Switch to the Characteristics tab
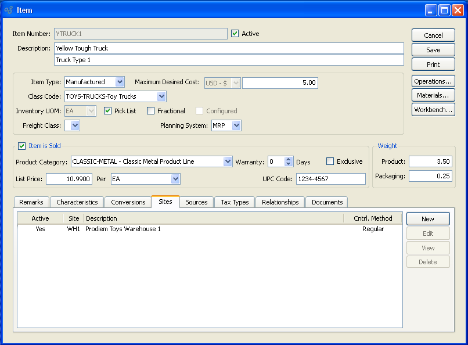The image size is (468, 345). (x=77, y=202)
